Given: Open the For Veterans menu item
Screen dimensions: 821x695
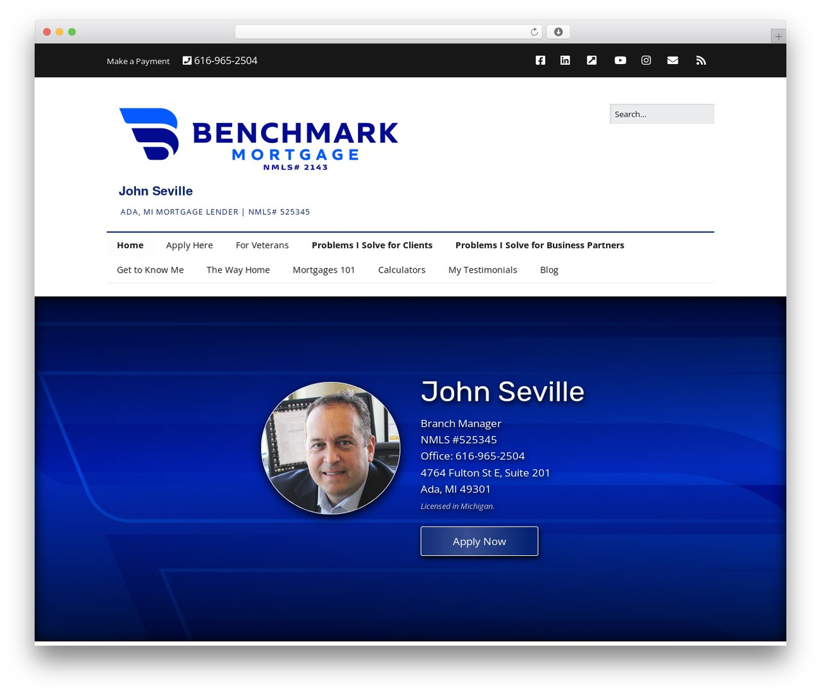Looking at the screenshot, I should [x=262, y=245].
